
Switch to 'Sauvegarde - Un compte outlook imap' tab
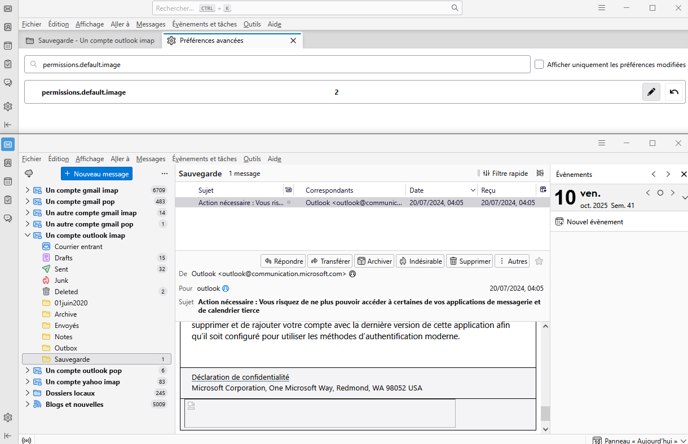(90, 41)
